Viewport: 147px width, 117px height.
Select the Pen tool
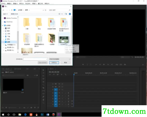point(43,97)
